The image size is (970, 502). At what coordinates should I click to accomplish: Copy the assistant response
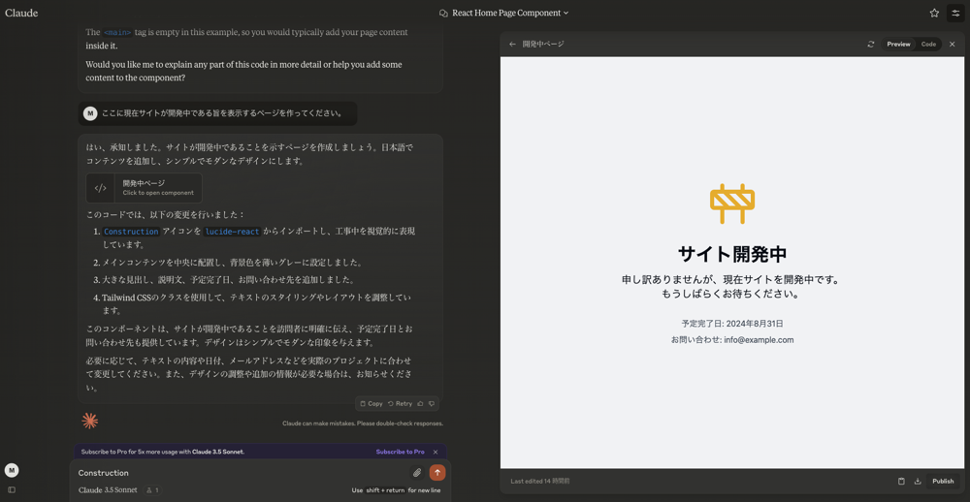tap(372, 404)
